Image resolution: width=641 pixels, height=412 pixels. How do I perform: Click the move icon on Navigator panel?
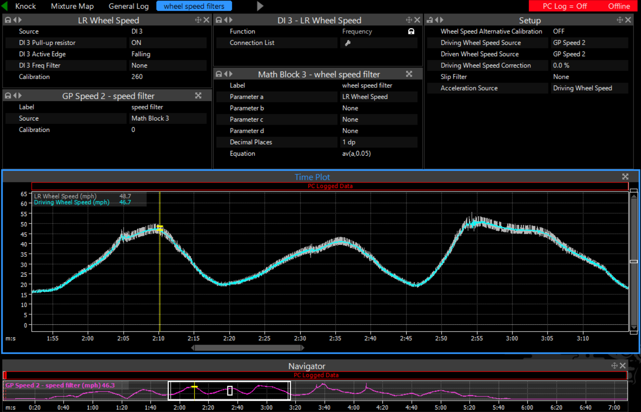(614, 366)
